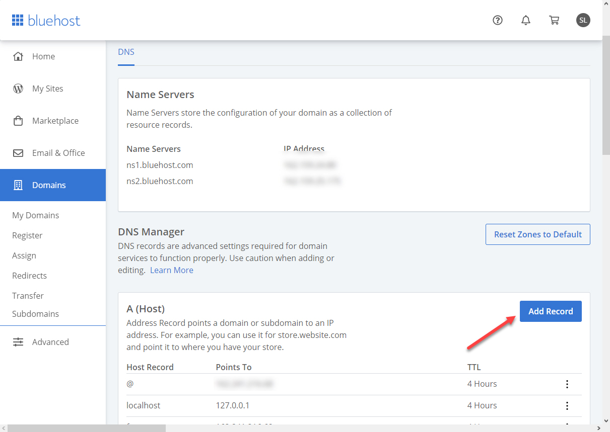This screenshot has width=610, height=432.
Task: Click the 4 Hours TTL for @
Action: point(482,384)
